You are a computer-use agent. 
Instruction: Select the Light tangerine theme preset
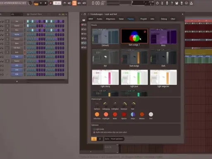[x=164, y=77]
